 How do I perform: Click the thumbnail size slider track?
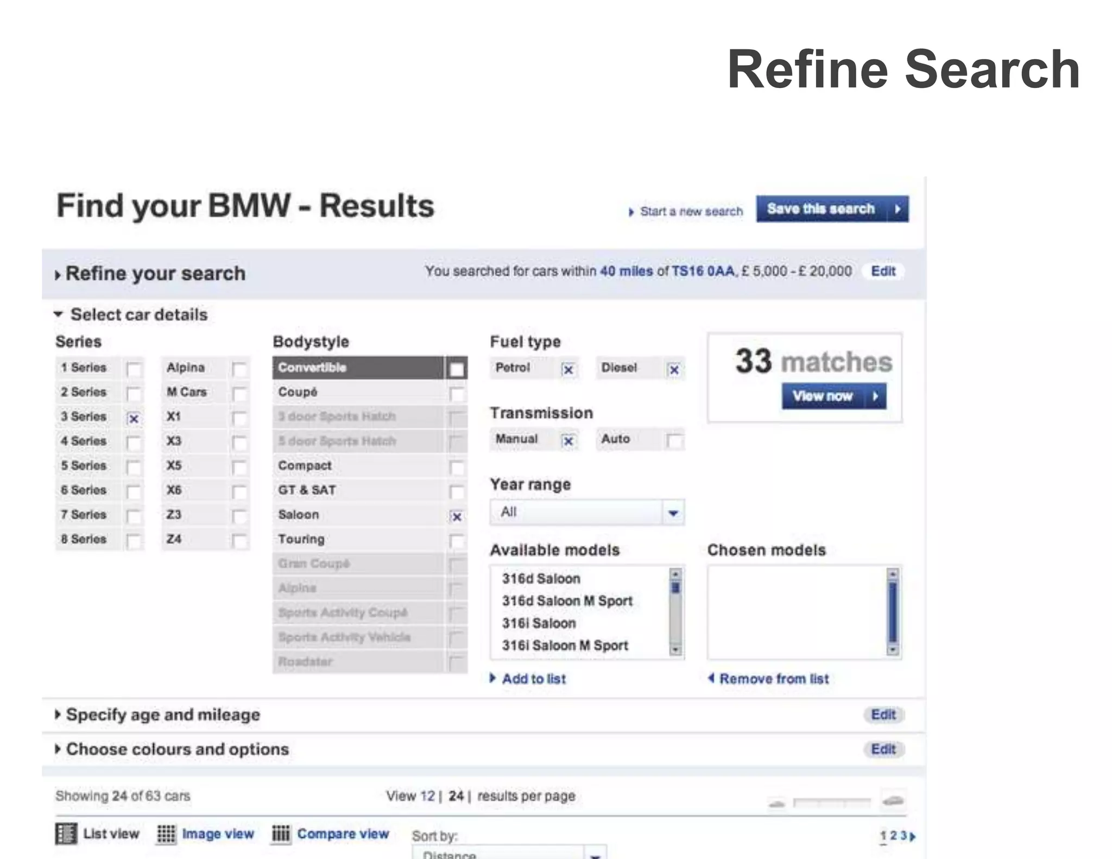click(x=832, y=803)
